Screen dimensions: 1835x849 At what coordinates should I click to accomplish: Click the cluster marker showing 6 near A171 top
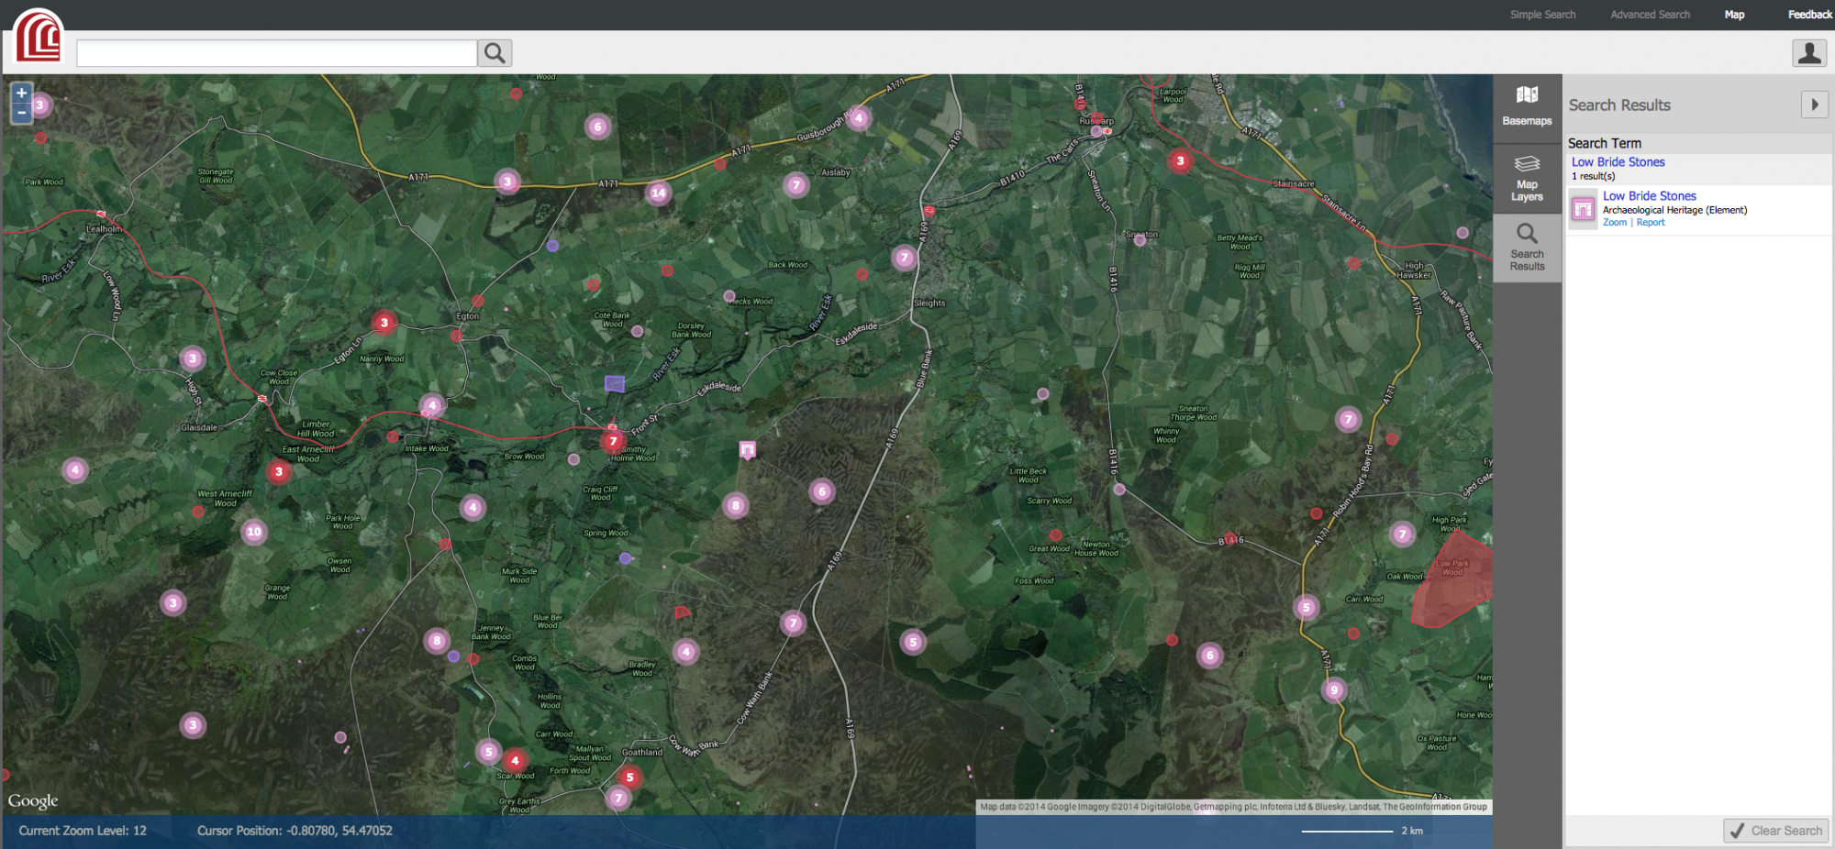coord(597,127)
